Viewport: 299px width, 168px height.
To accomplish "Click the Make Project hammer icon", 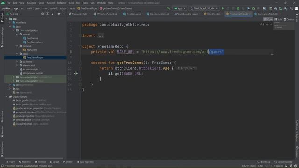I will coord(168,8).
